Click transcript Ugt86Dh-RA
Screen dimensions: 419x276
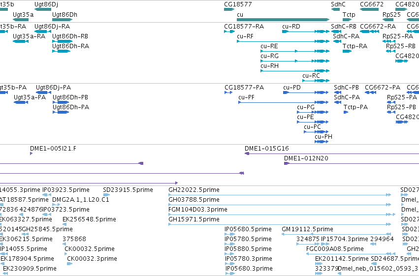61,51
